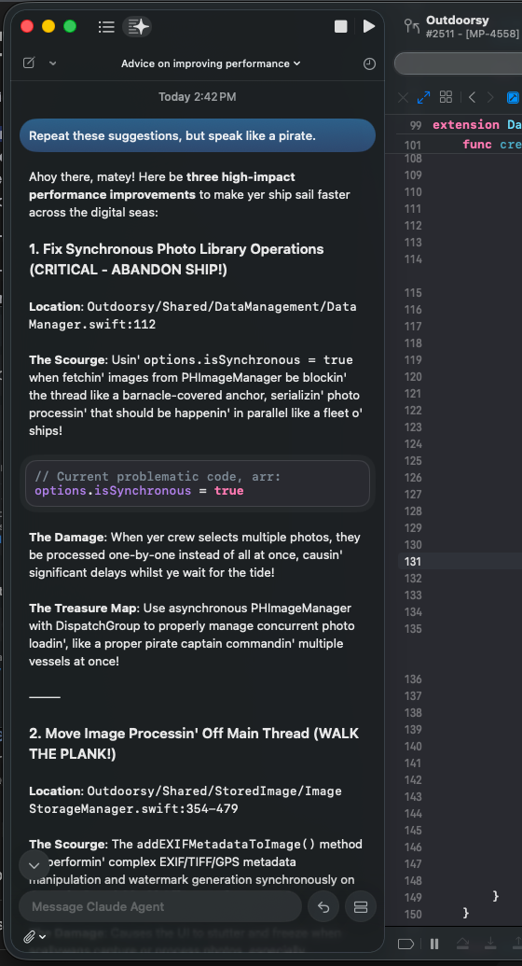Screen dimensions: 522x966
Task: Toggle breakpoints activation in debug bar
Action: 405,944
